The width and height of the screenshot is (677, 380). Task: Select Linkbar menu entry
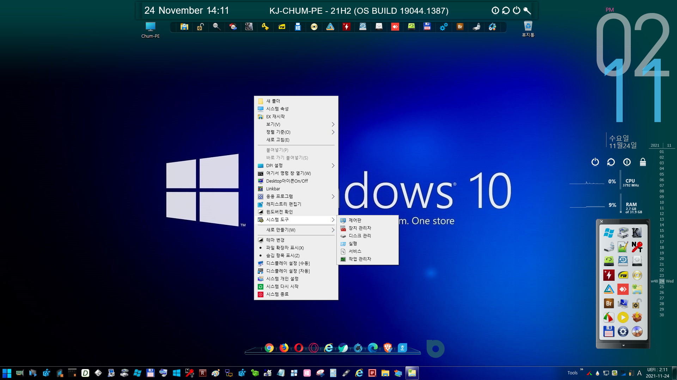pyautogui.click(x=296, y=189)
